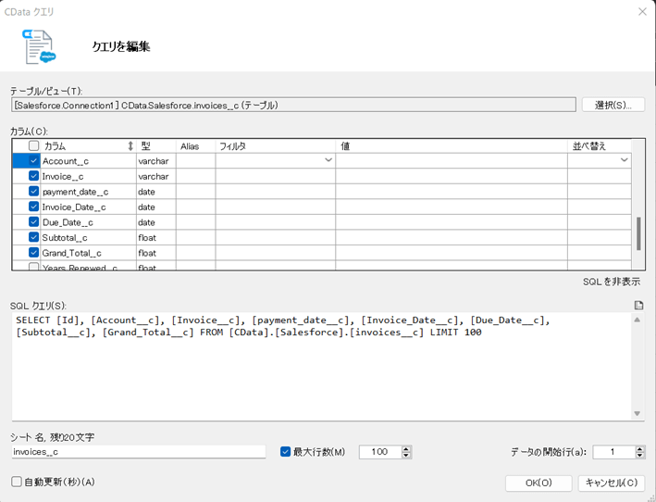The height and width of the screenshot is (502, 656).
Task: Increase the データの開始行 value with up arrow
Action: click(x=639, y=449)
